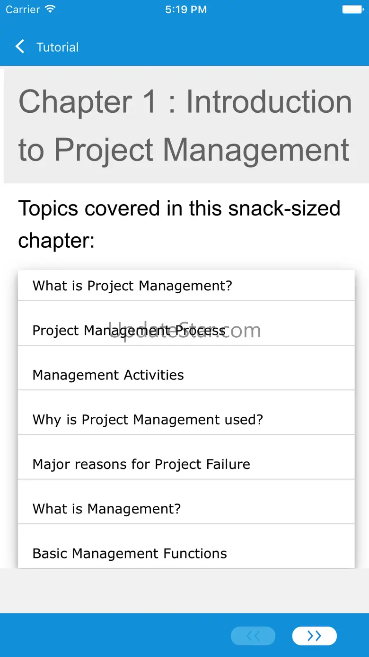Tap the back chevron arrow
This screenshot has height=657, width=369.
point(20,46)
